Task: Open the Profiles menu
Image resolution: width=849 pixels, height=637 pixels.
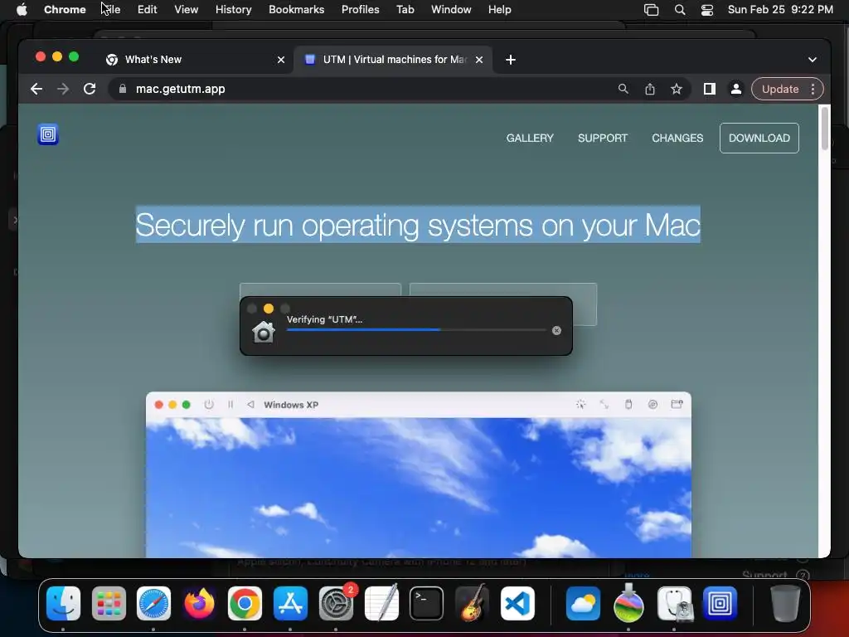Action: [360, 9]
